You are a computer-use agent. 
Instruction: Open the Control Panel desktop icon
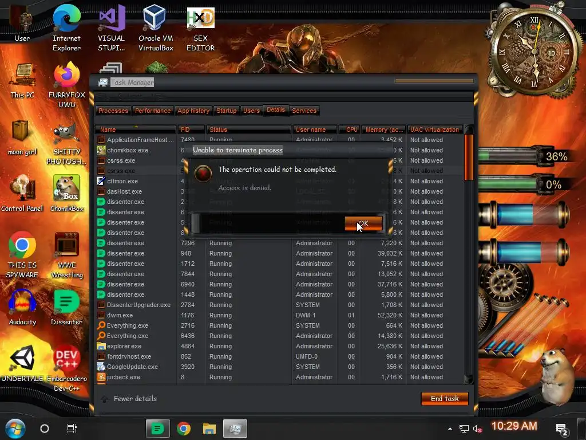point(22,194)
